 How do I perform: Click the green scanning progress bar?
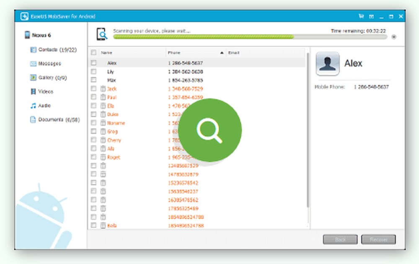click(203, 37)
